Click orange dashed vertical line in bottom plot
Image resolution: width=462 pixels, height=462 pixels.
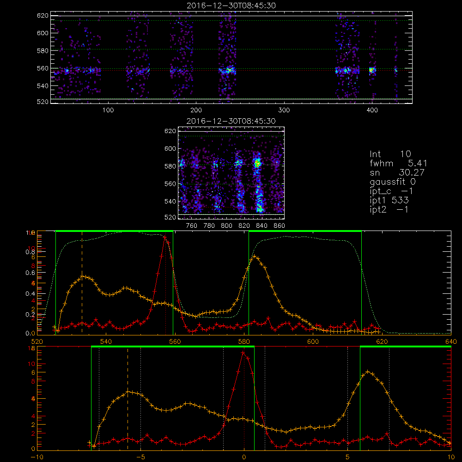click(128, 399)
